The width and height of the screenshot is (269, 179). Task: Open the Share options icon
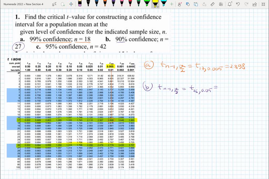[x=255, y=4]
